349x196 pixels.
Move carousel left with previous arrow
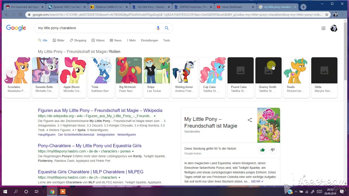pyautogui.click(x=11, y=72)
